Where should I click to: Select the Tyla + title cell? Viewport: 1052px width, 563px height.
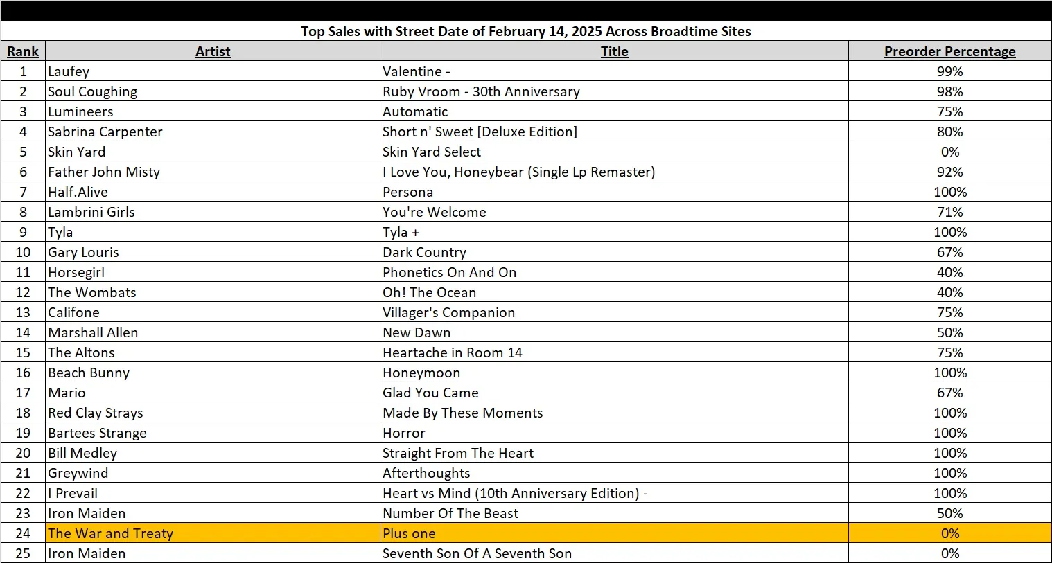pos(614,232)
